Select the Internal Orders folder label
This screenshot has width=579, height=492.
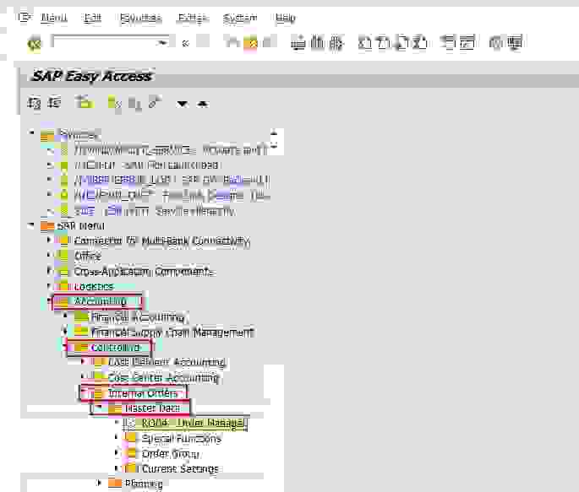pos(143,393)
